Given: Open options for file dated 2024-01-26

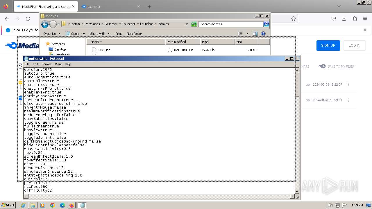Looking at the screenshot, I should pos(348,100).
